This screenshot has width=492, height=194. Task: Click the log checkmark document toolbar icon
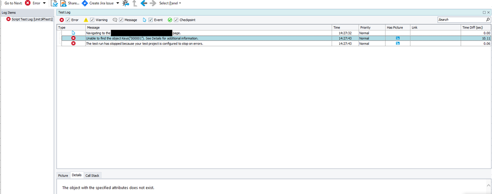tap(54, 4)
